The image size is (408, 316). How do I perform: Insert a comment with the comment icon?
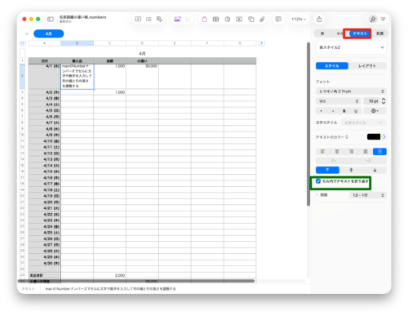(x=278, y=19)
